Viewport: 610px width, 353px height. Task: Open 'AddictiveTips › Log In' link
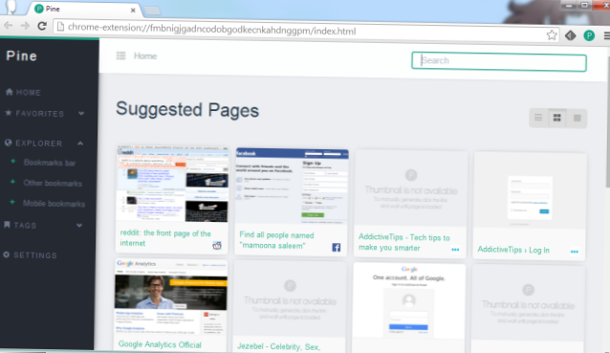[513, 250]
